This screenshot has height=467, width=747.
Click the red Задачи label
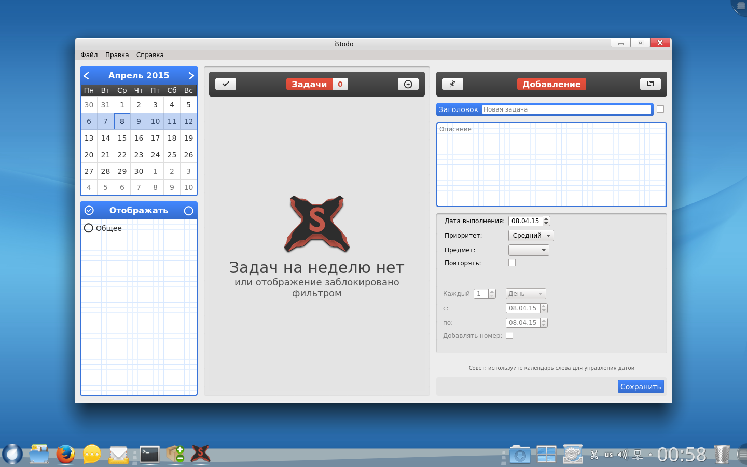pyautogui.click(x=309, y=84)
